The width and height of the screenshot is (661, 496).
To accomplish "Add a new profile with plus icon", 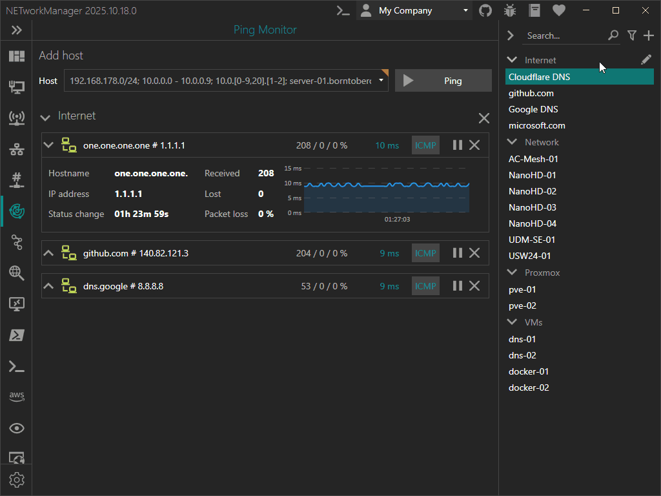I will (649, 36).
